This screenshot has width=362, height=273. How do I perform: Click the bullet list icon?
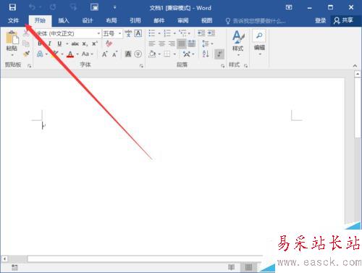tap(152, 33)
